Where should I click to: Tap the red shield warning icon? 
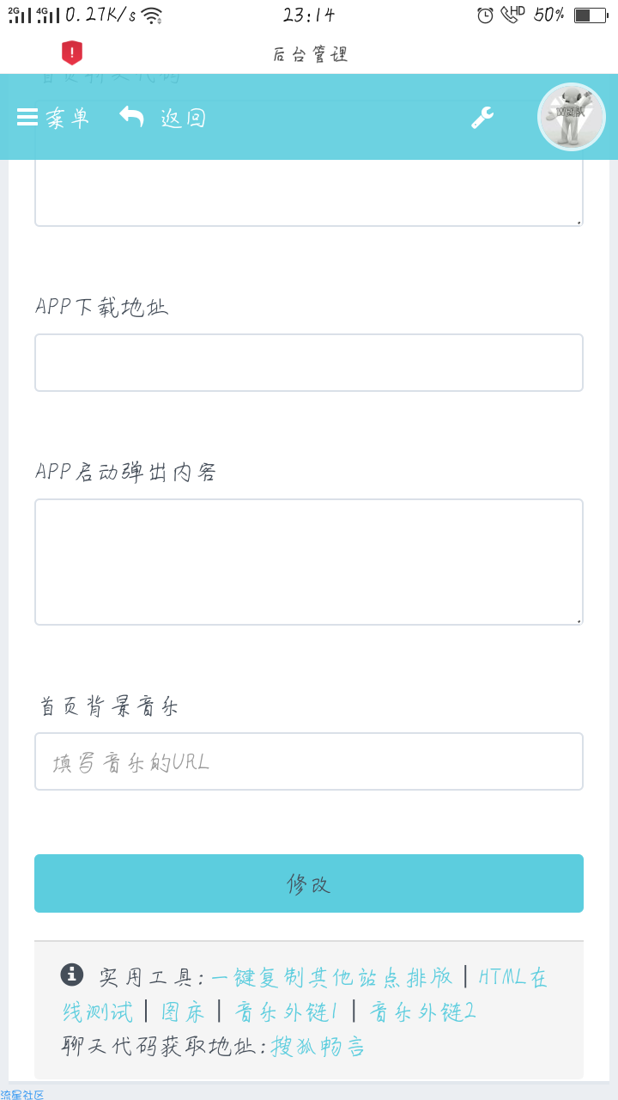coord(72,53)
